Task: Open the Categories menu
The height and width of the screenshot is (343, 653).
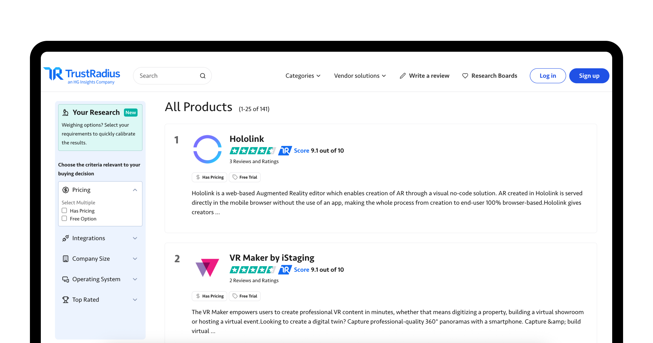Action: [303, 76]
